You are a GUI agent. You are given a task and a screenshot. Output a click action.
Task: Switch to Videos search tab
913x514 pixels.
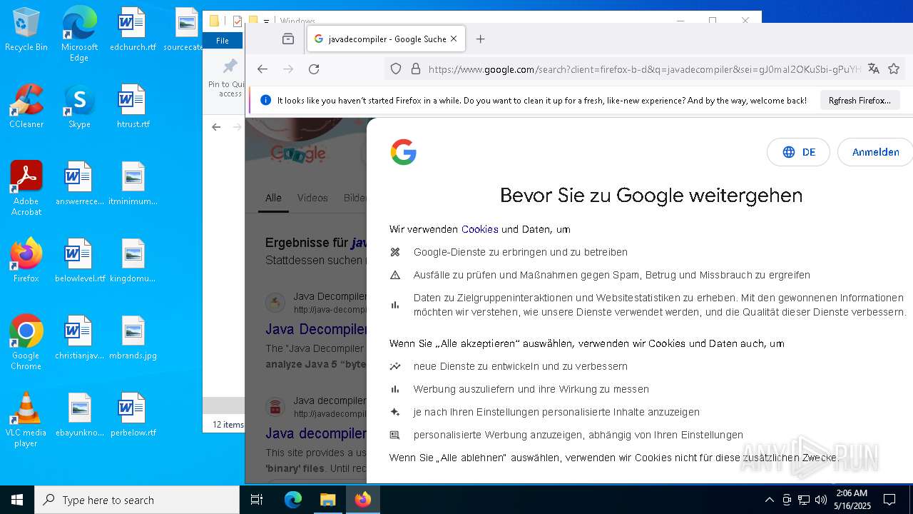pos(312,198)
